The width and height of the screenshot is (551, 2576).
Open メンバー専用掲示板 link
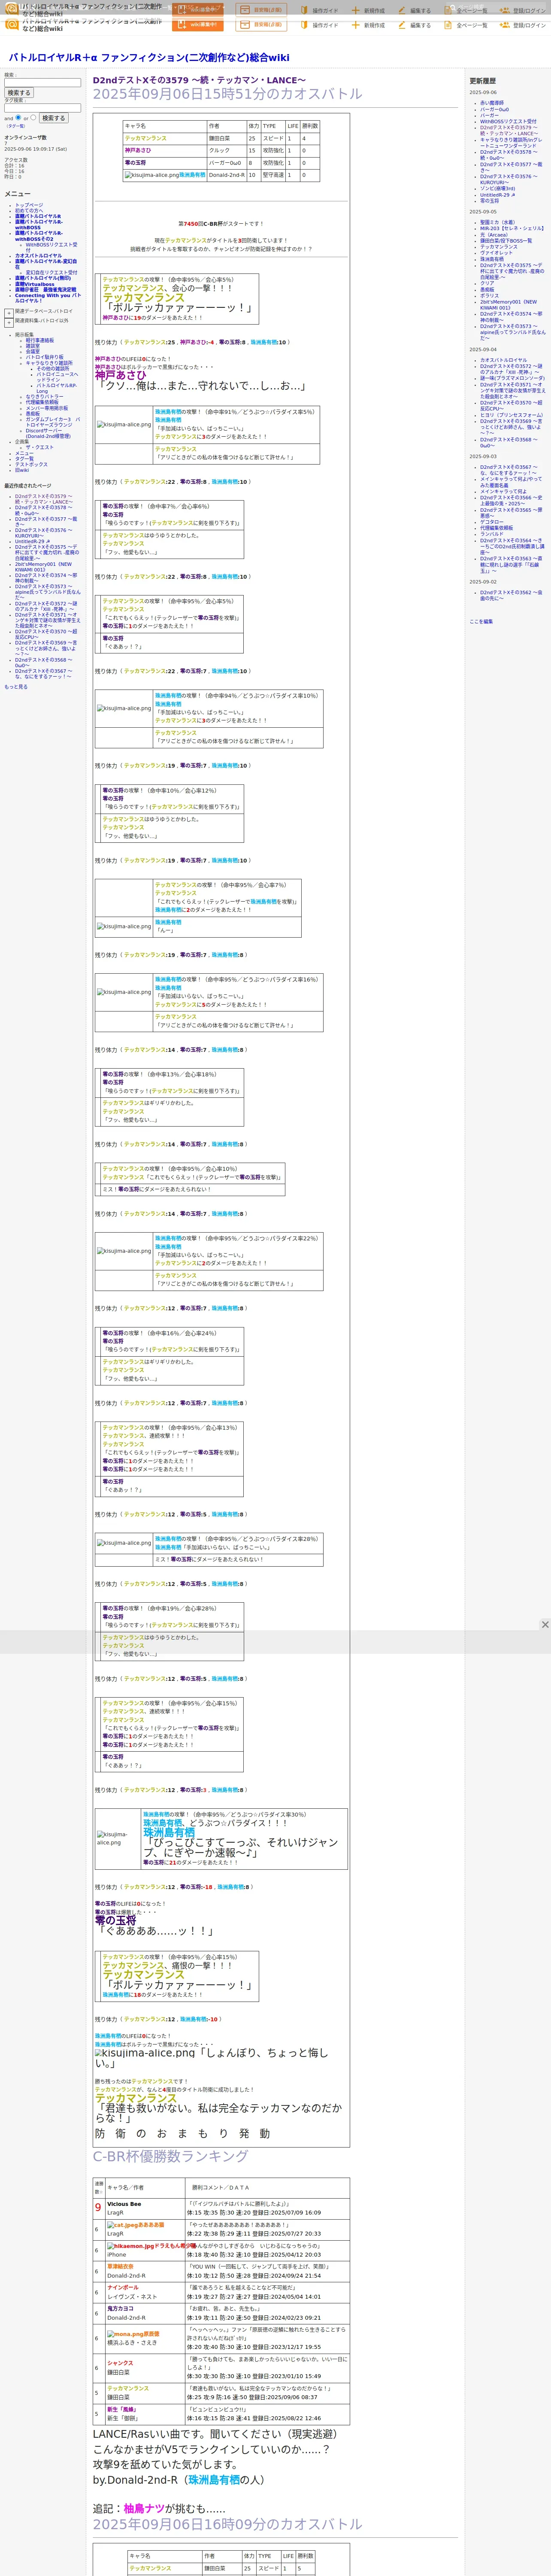pyautogui.click(x=47, y=408)
